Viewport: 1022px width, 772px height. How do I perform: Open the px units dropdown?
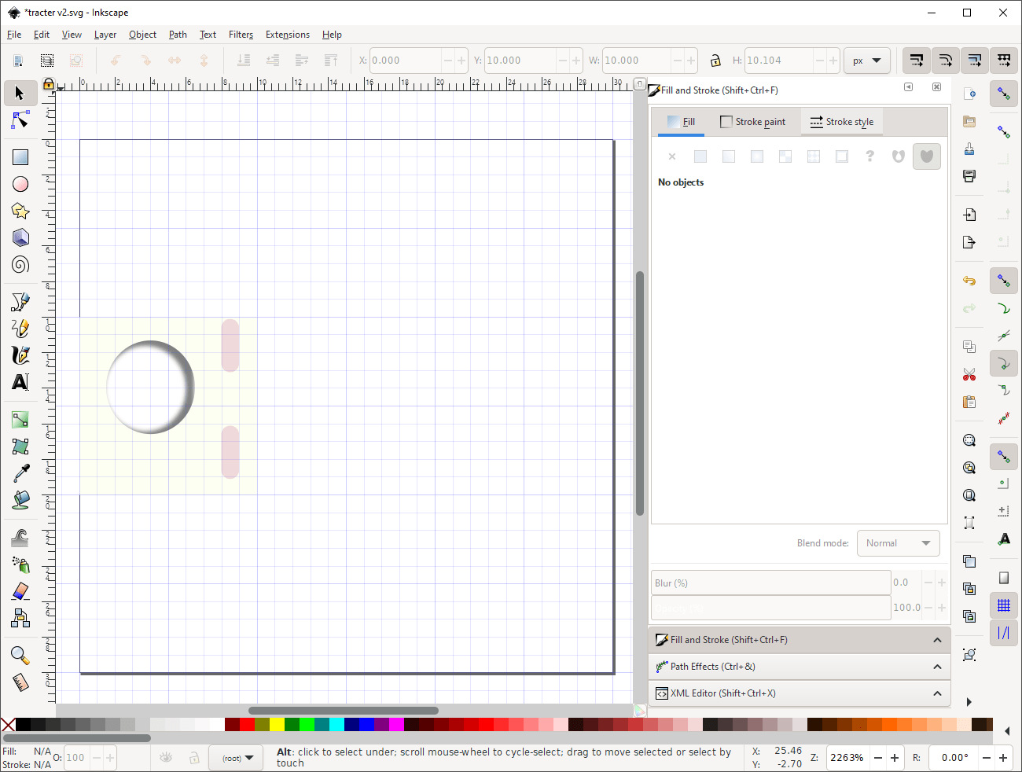(866, 61)
